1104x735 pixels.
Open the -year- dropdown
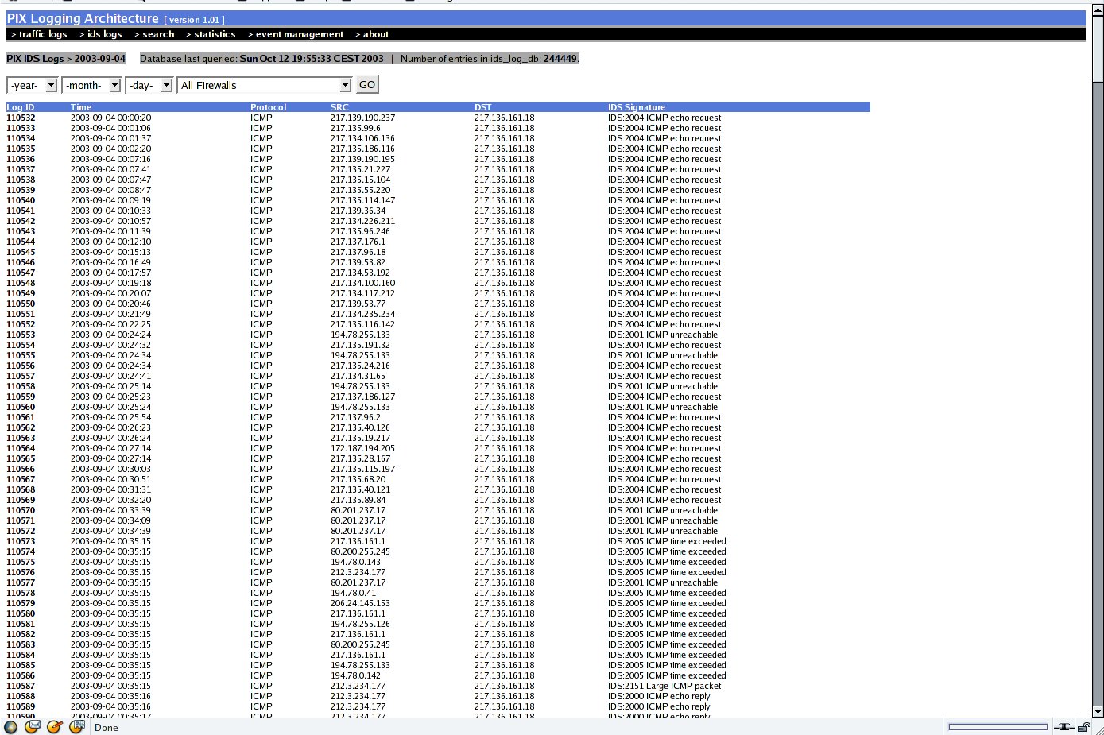click(x=33, y=85)
